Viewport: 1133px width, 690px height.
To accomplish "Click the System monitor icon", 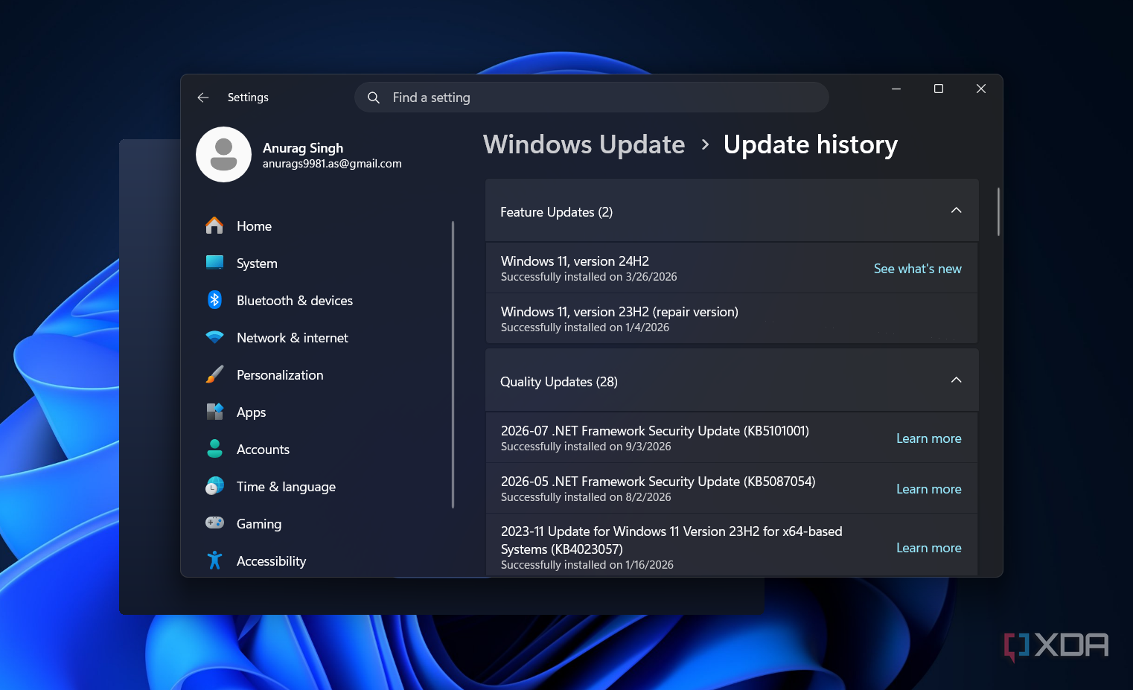I will (214, 263).
